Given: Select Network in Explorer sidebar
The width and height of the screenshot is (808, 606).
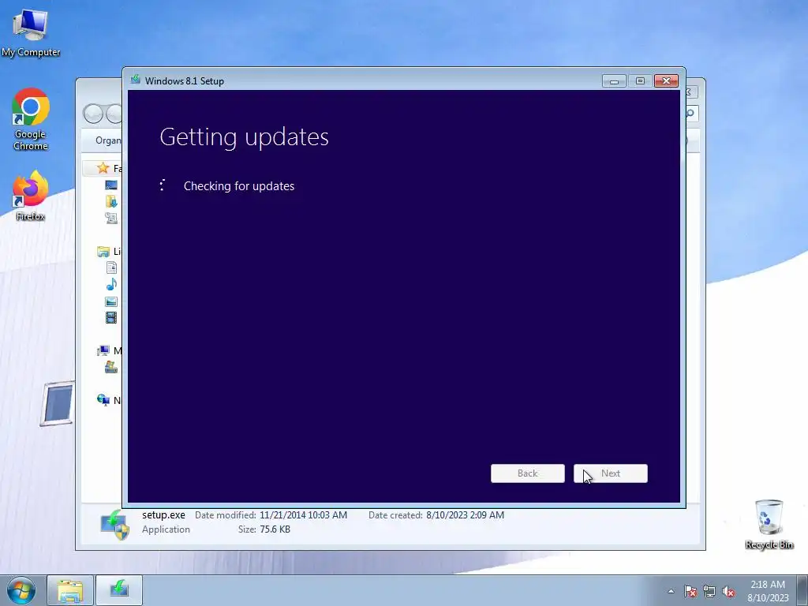Looking at the screenshot, I should click(109, 400).
